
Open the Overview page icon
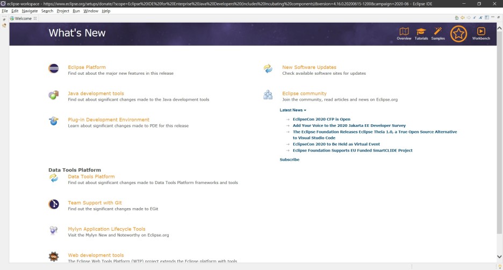404,31
